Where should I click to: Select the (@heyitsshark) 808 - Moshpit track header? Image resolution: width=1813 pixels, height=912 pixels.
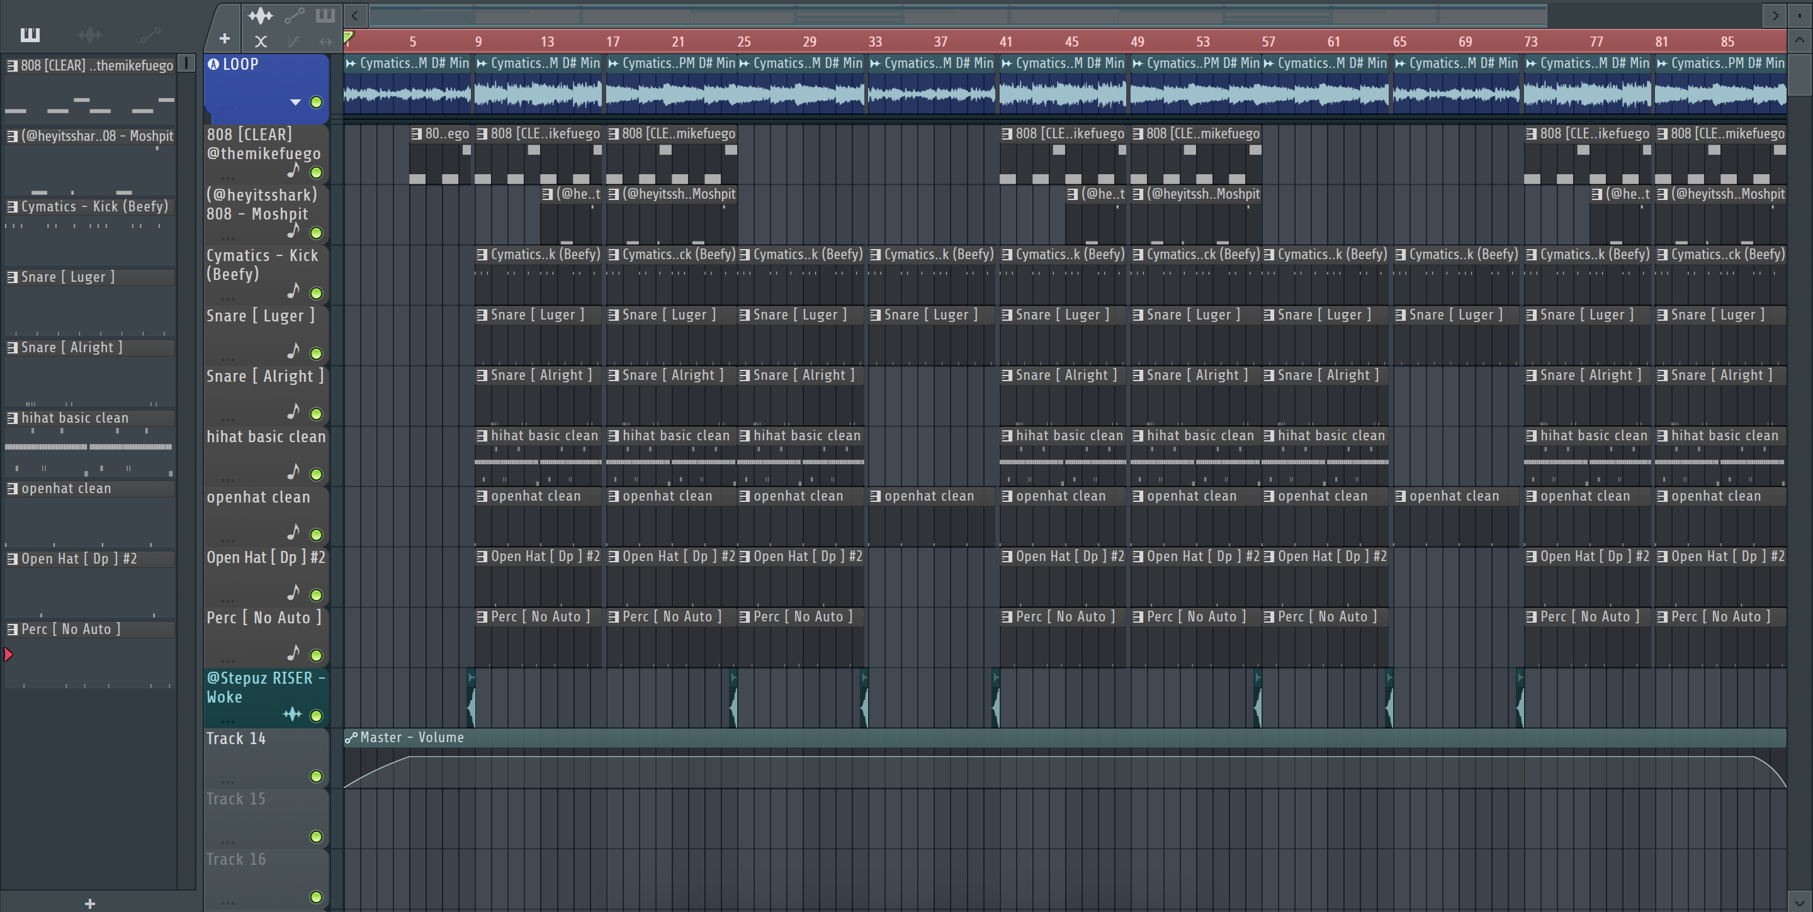267,214
